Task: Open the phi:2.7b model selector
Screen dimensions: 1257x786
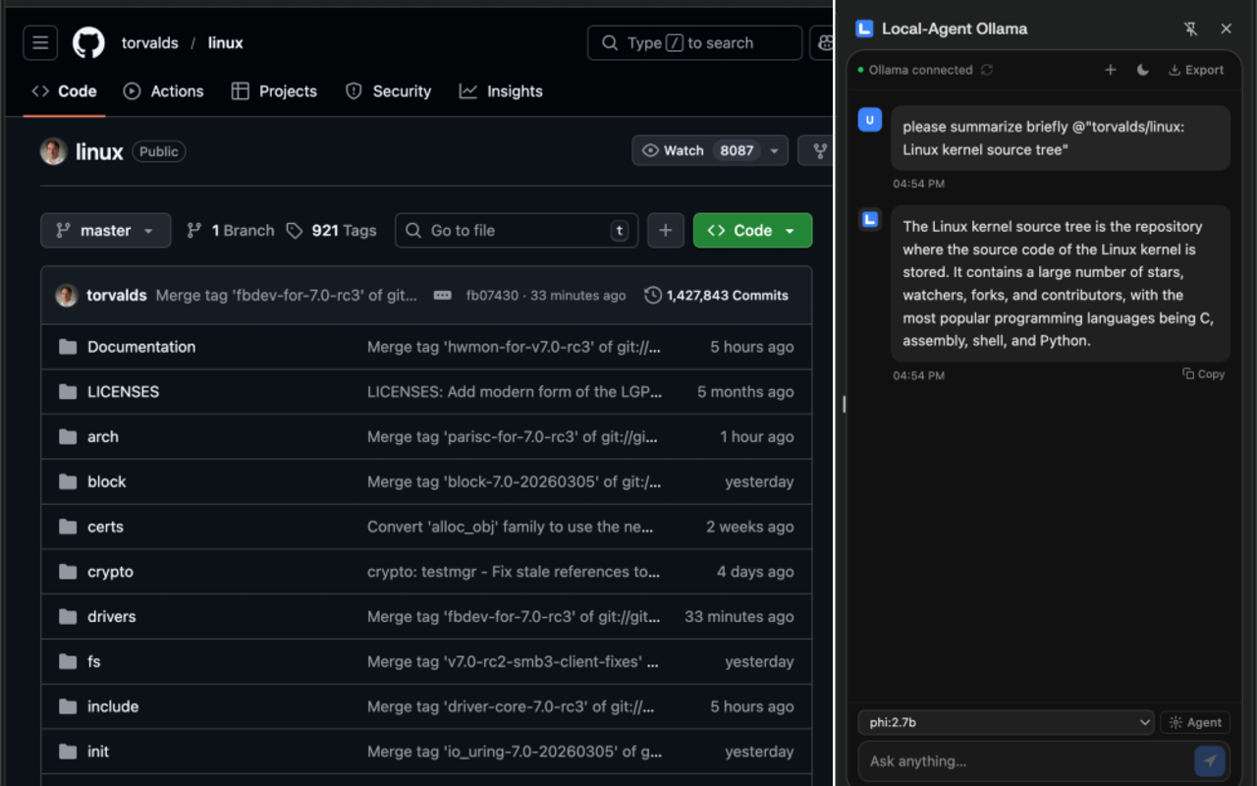Action: click(x=1007, y=723)
